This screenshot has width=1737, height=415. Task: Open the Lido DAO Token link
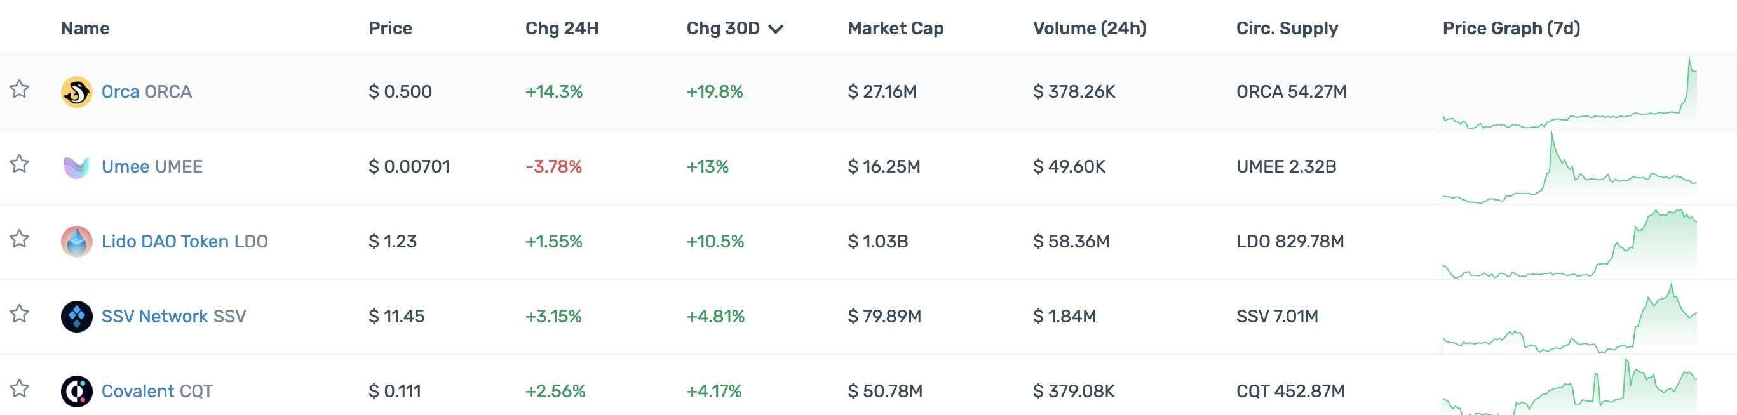[165, 241]
